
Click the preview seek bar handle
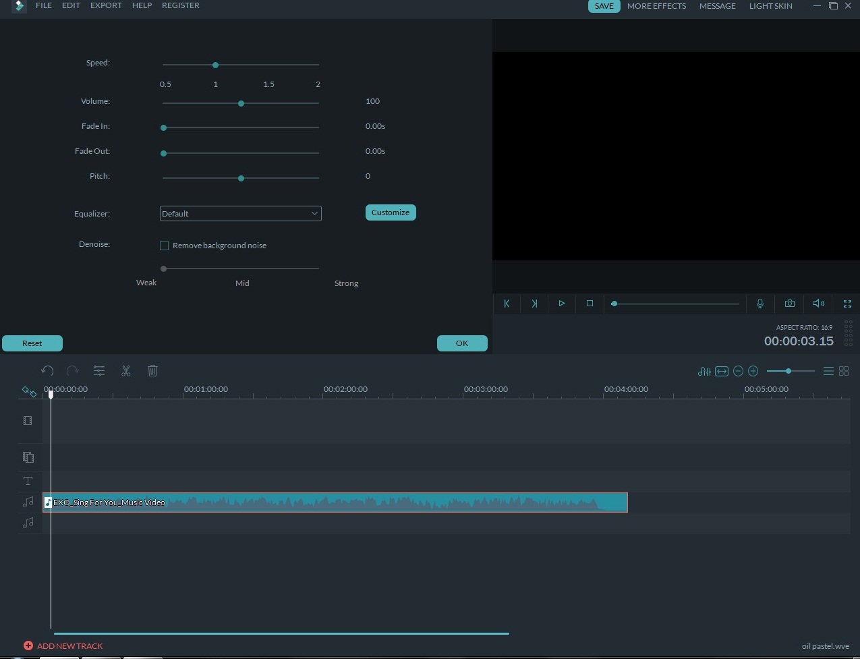pos(614,304)
